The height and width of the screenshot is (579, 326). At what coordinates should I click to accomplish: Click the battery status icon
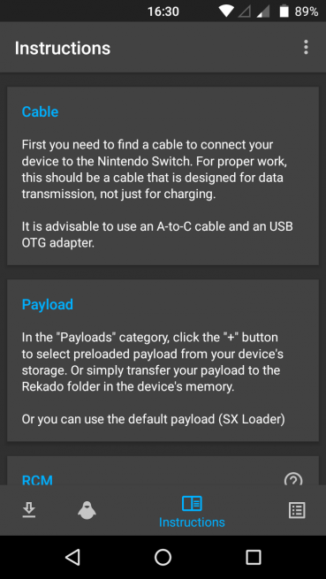pyautogui.click(x=284, y=11)
